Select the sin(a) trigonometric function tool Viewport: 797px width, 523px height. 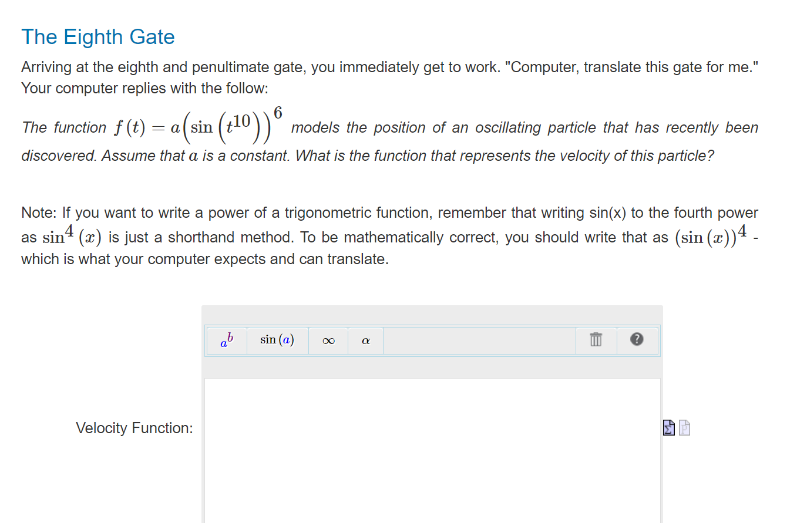pos(277,340)
